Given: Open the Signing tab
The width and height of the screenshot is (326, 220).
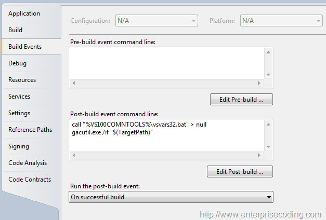Looking at the screenshot, I should [x=32, y=146].
